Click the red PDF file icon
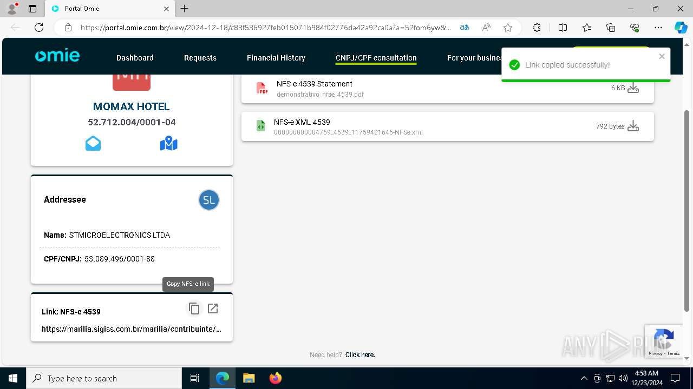 262,88
